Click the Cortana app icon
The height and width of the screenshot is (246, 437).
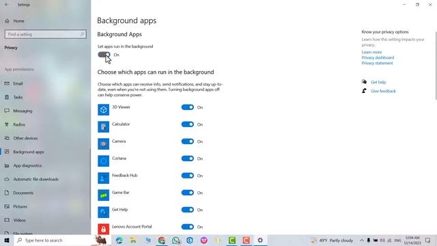(x=103, y=161)
